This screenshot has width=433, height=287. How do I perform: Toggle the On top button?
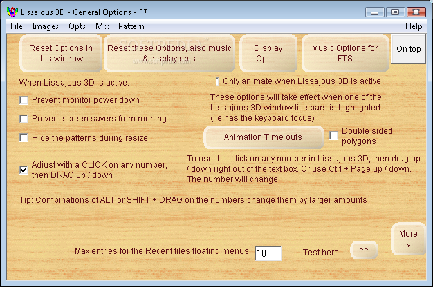[408, 49]
